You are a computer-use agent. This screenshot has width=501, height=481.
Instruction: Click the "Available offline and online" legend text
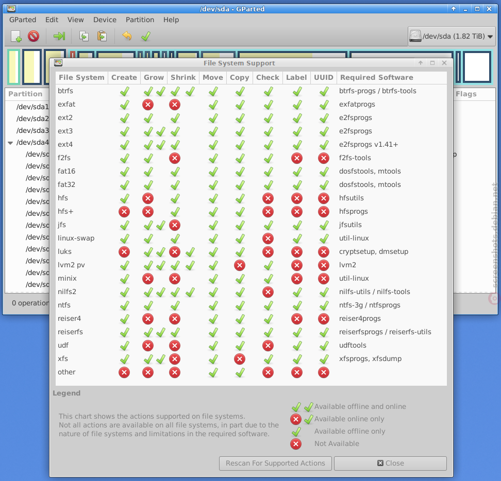point(360,407)
